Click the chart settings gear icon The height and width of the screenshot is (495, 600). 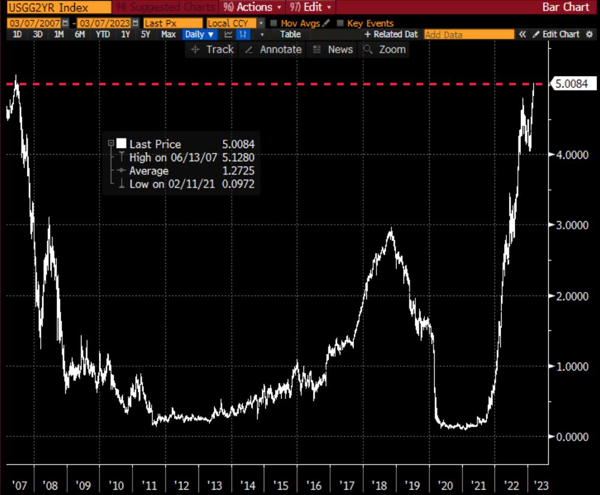(x=589, y=34)
